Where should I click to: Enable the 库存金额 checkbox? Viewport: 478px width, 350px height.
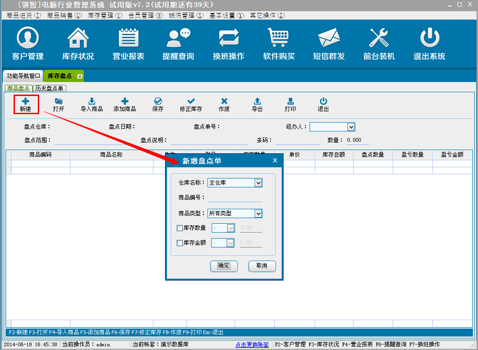180,243
